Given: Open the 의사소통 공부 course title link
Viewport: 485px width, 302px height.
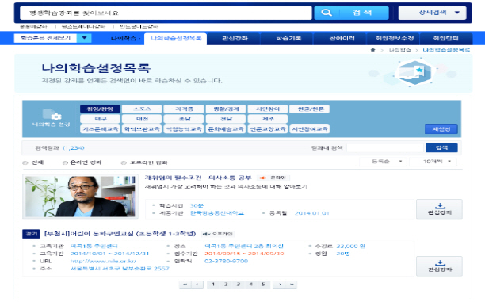Looking at the screenshot, I should point(198,178).
